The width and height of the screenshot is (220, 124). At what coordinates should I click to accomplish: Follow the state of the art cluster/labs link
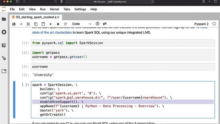(52, 32)
